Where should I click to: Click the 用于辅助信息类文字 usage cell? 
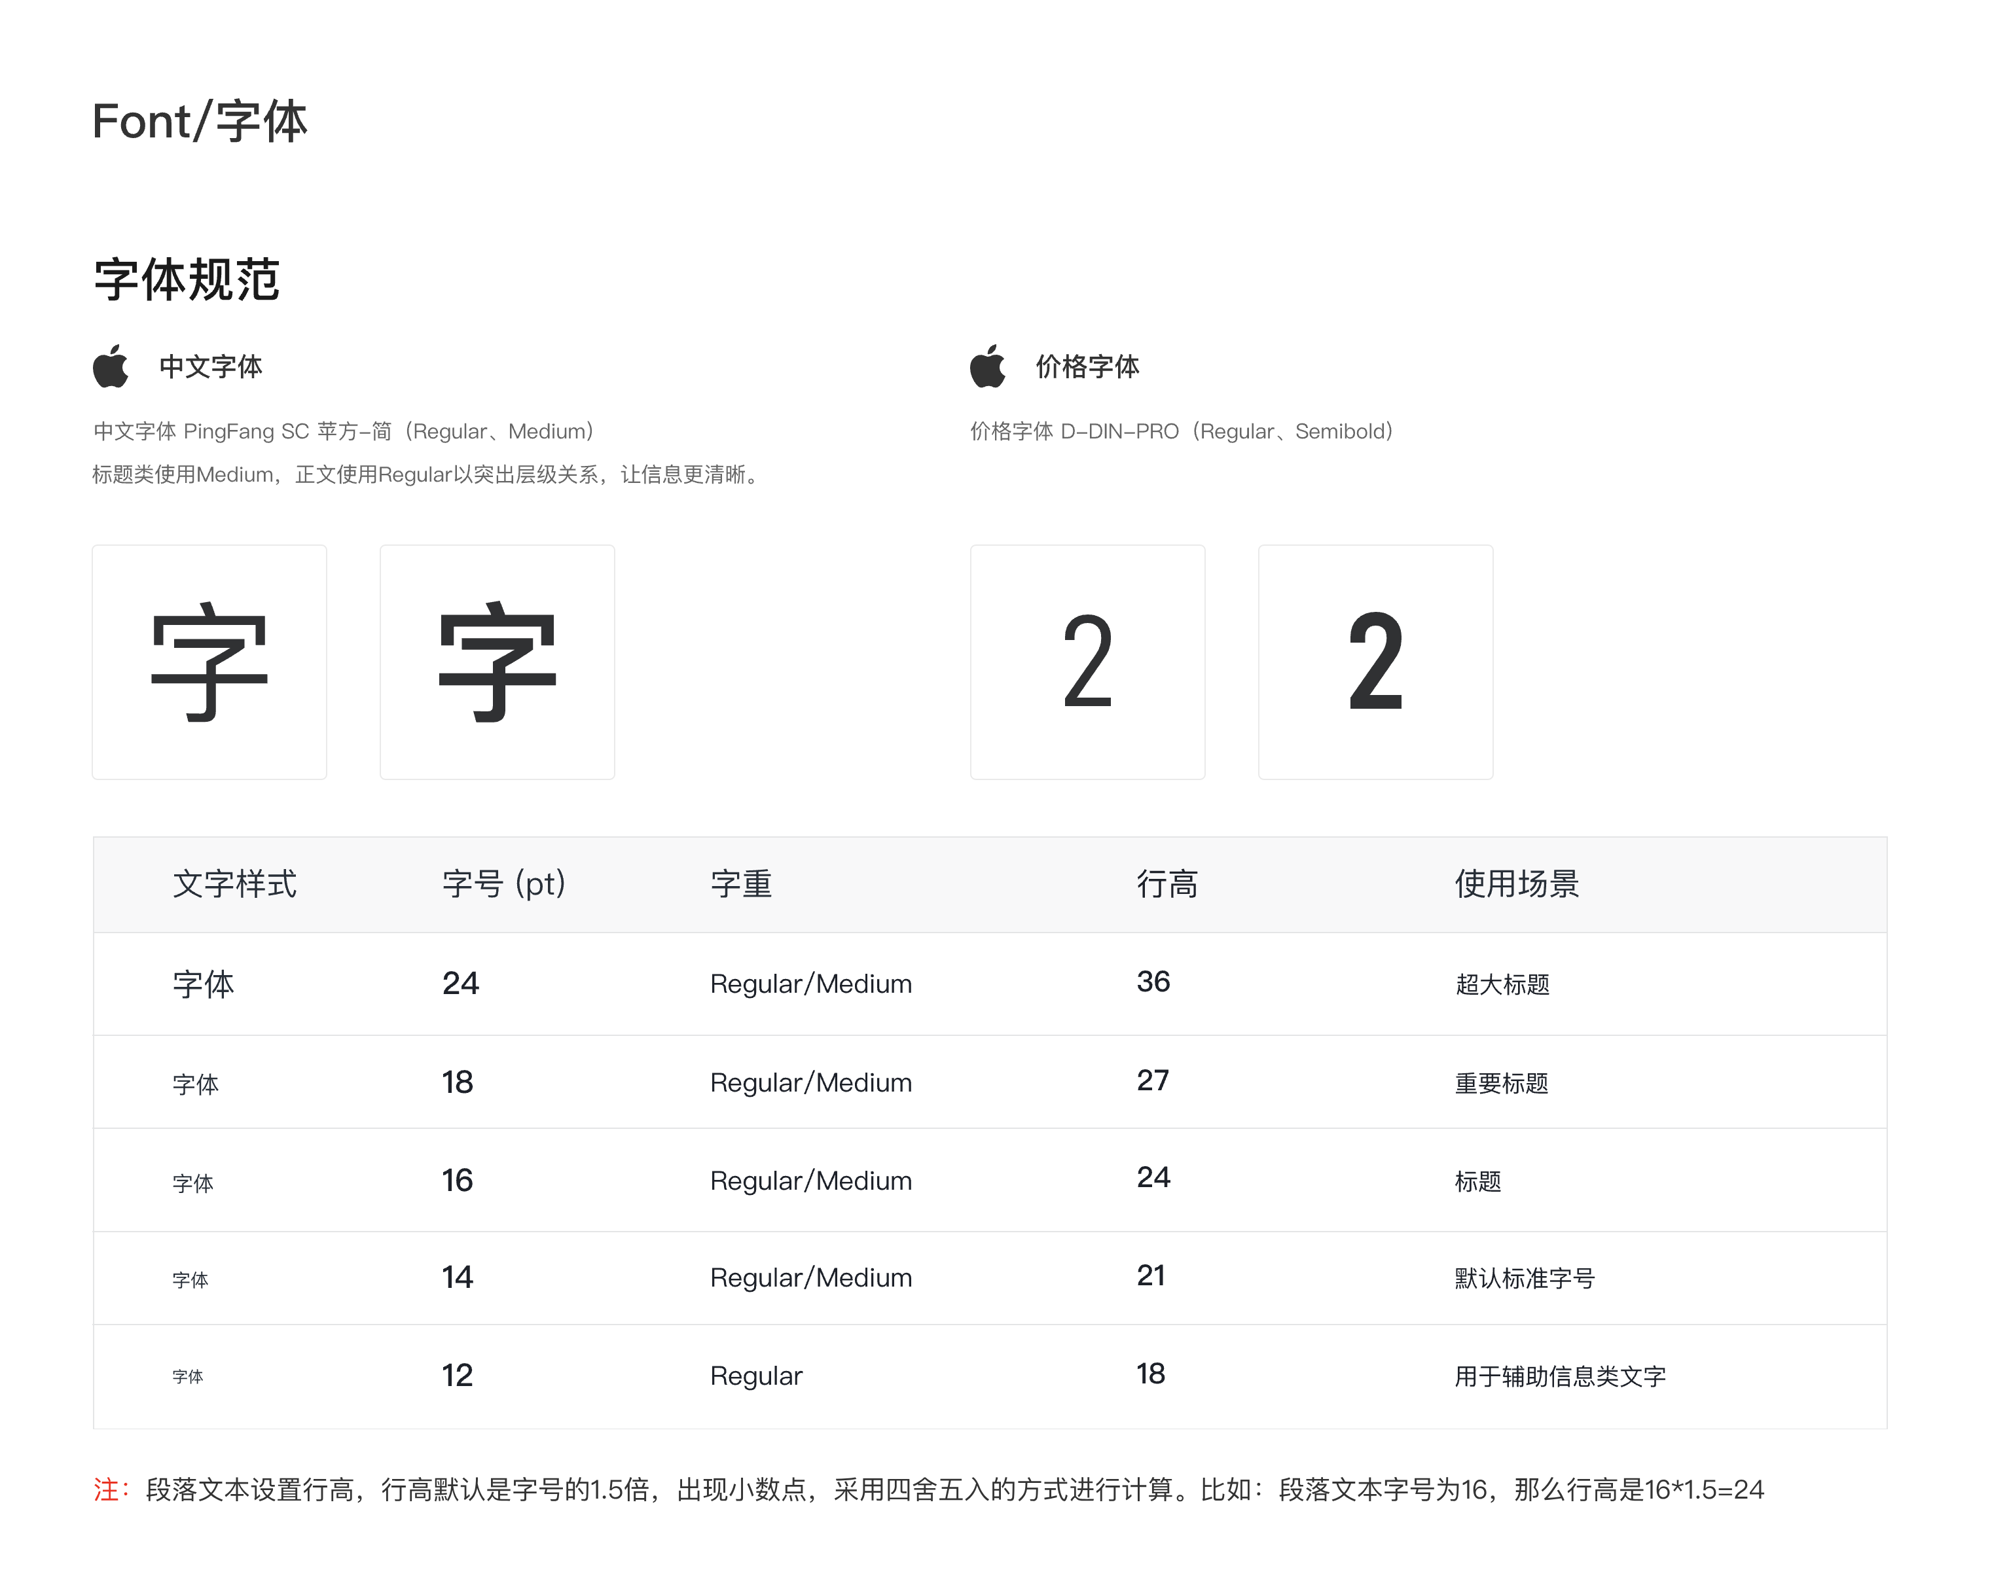coord(1561,1376)
